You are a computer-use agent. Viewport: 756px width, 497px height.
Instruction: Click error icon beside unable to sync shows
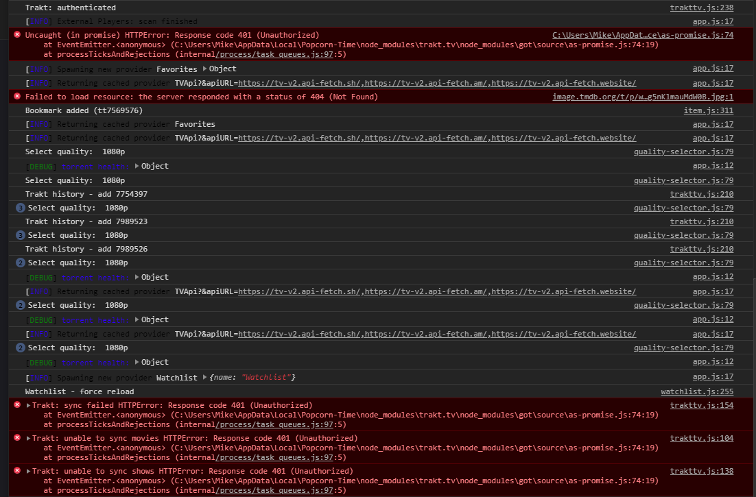click(x=17, y=470)
